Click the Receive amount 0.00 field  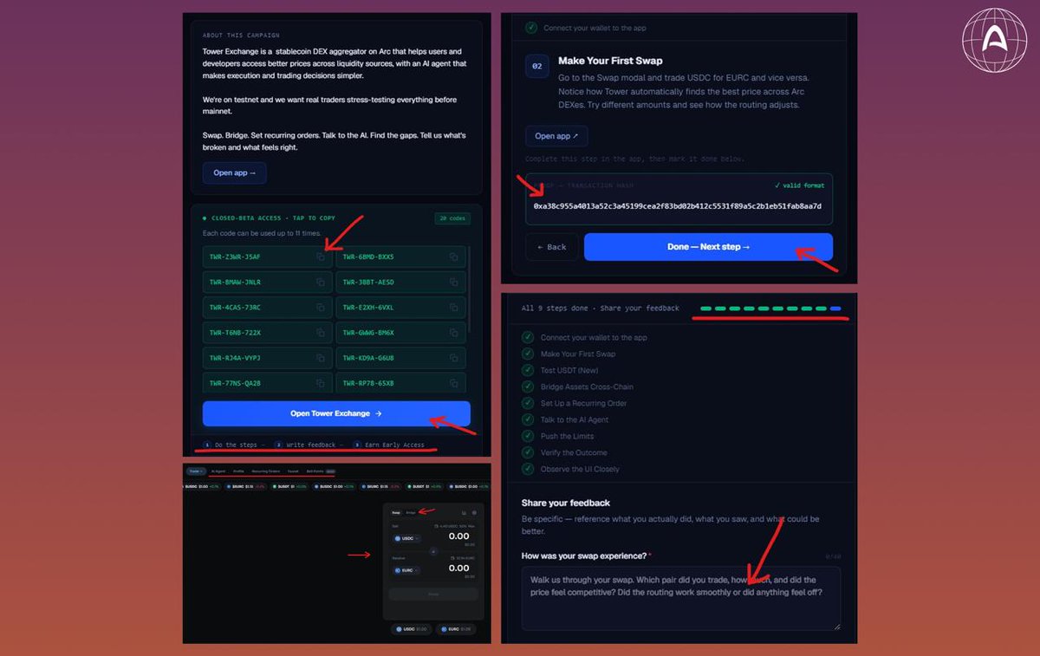tap(458, 568)
